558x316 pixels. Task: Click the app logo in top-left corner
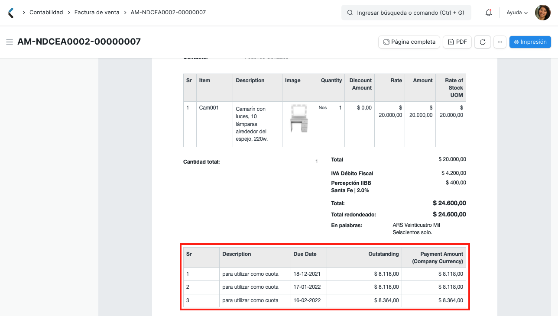pyautogui.click(x=11, y=13)
